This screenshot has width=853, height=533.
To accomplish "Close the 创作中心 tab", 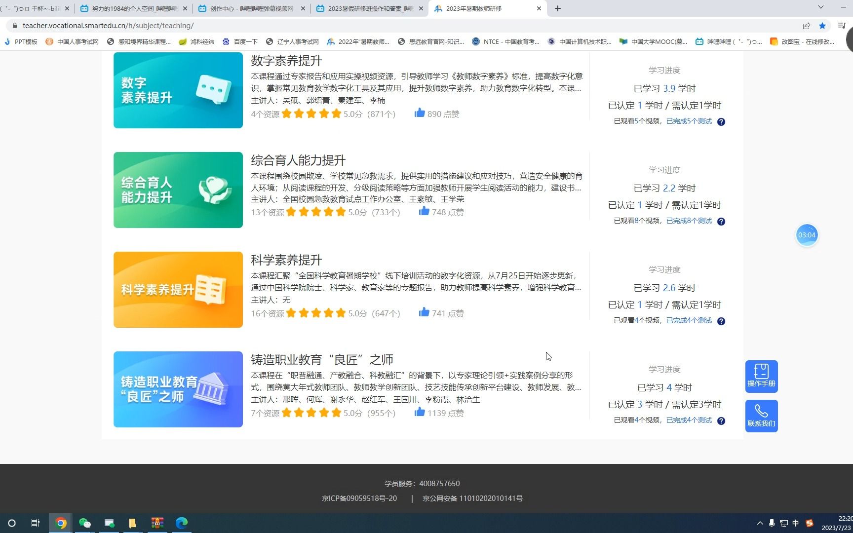I will click(303, 8).
